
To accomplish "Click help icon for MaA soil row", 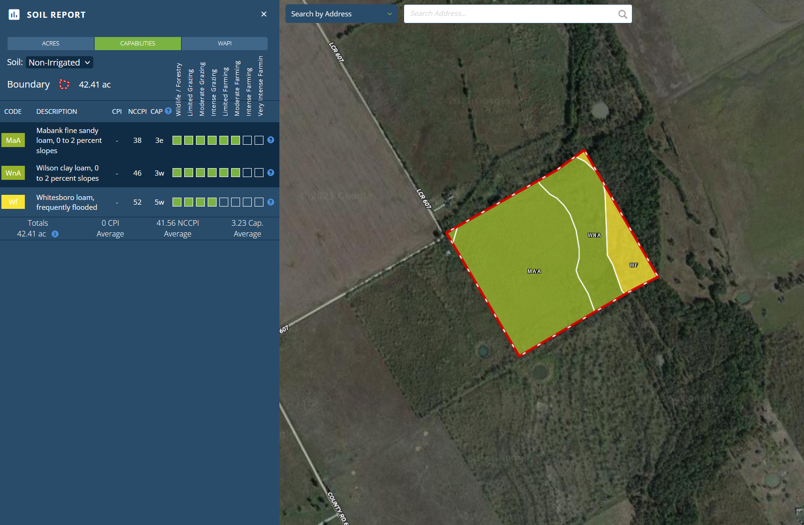I will click(271, 140).
